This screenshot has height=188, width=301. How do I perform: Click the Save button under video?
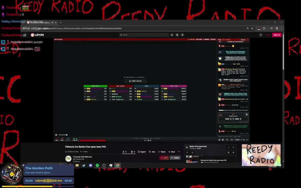pyautogui.click(x=152, y=152)
